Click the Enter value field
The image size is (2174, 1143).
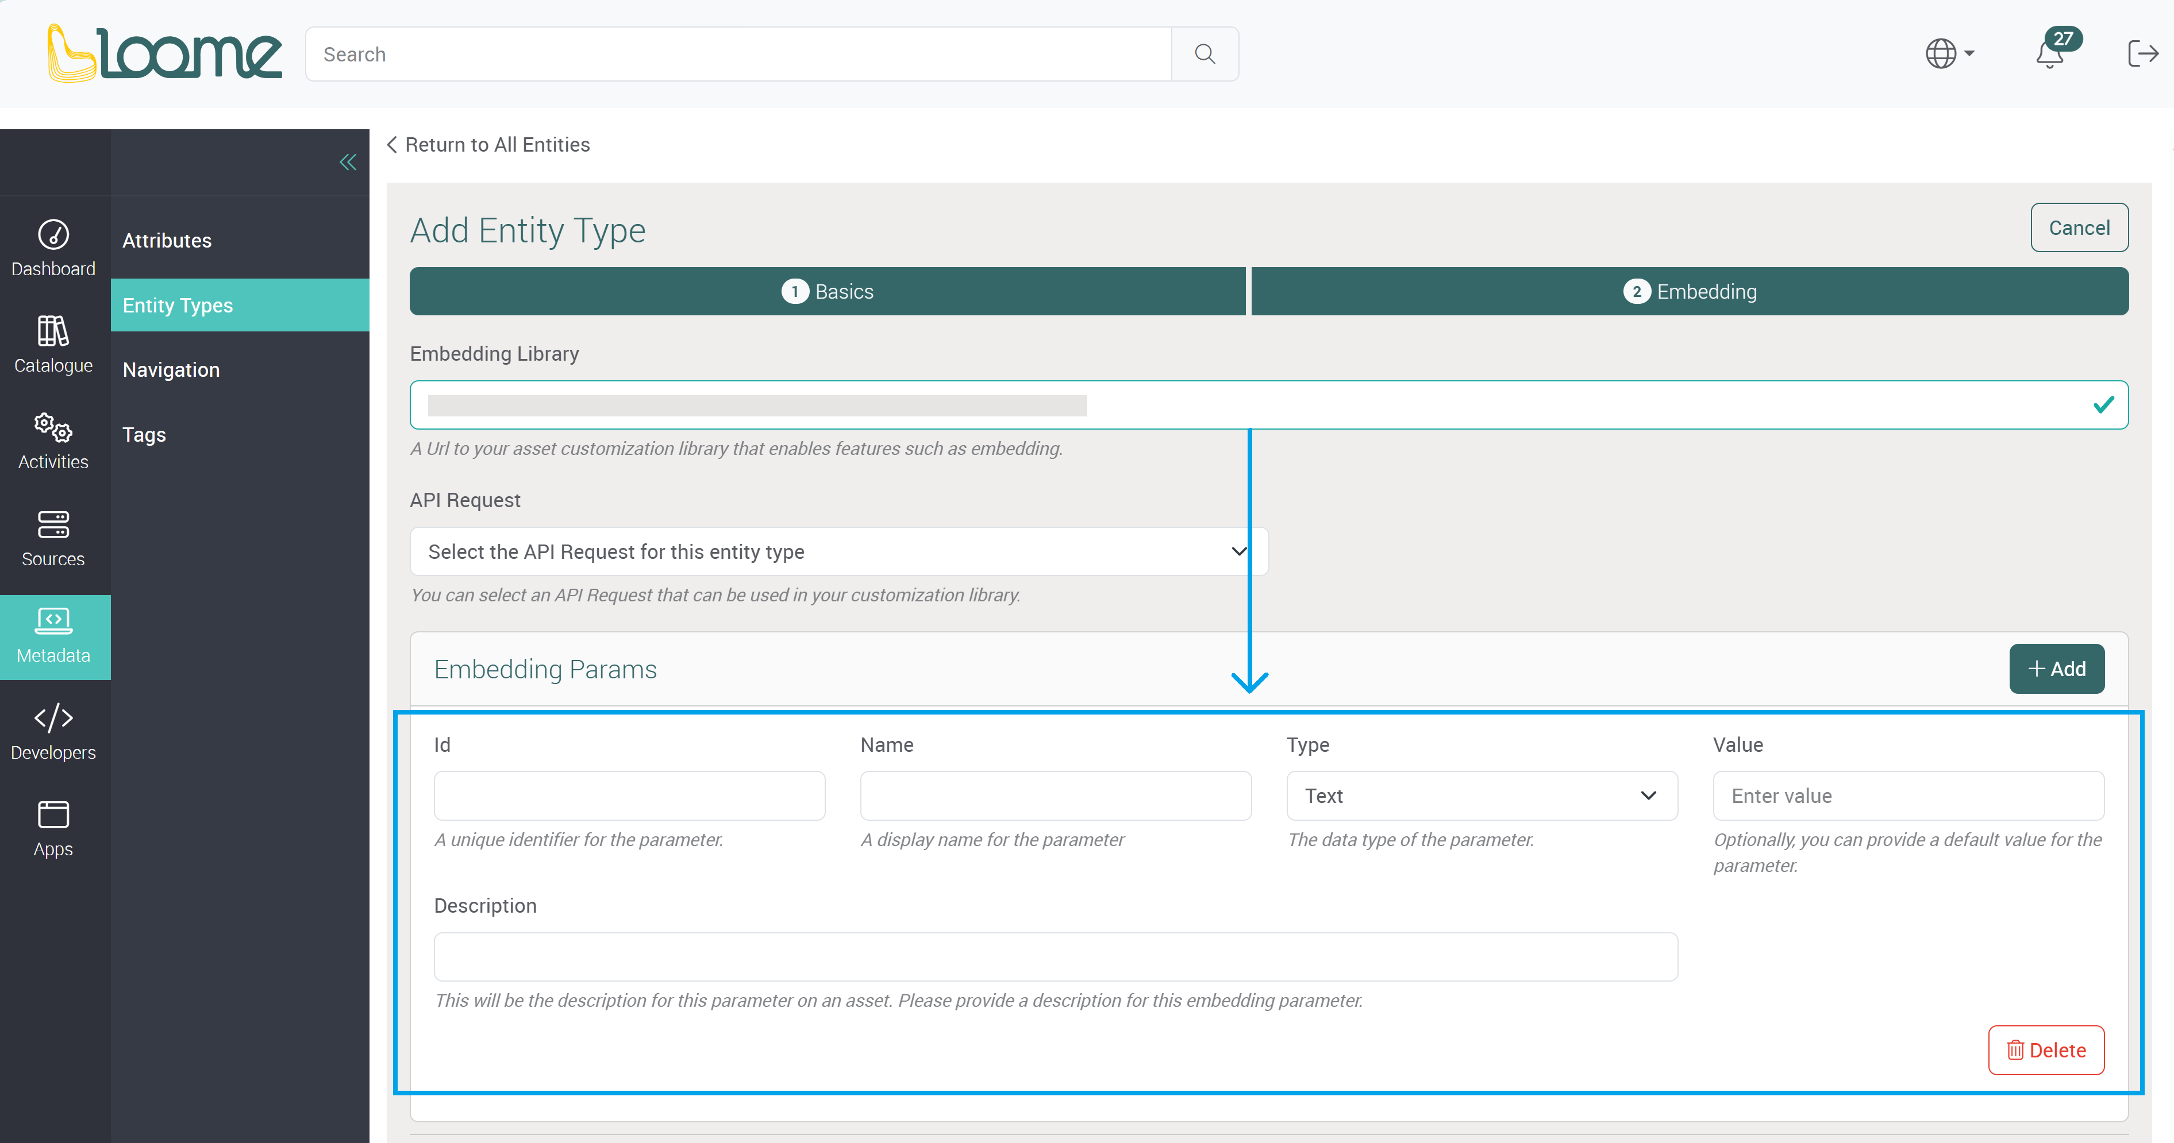1908,796
